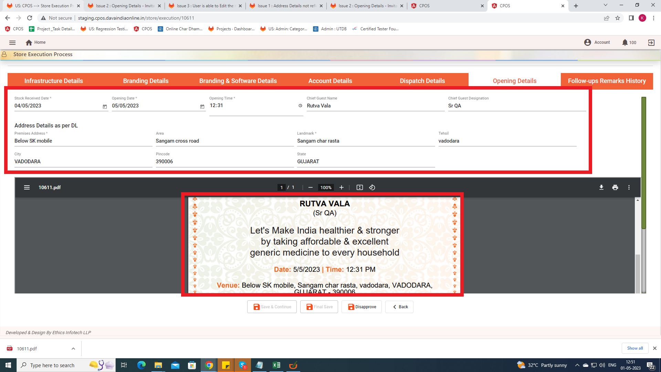Click the Disapprove button
This screenshot has width=661, height=372.
point(361,307)
